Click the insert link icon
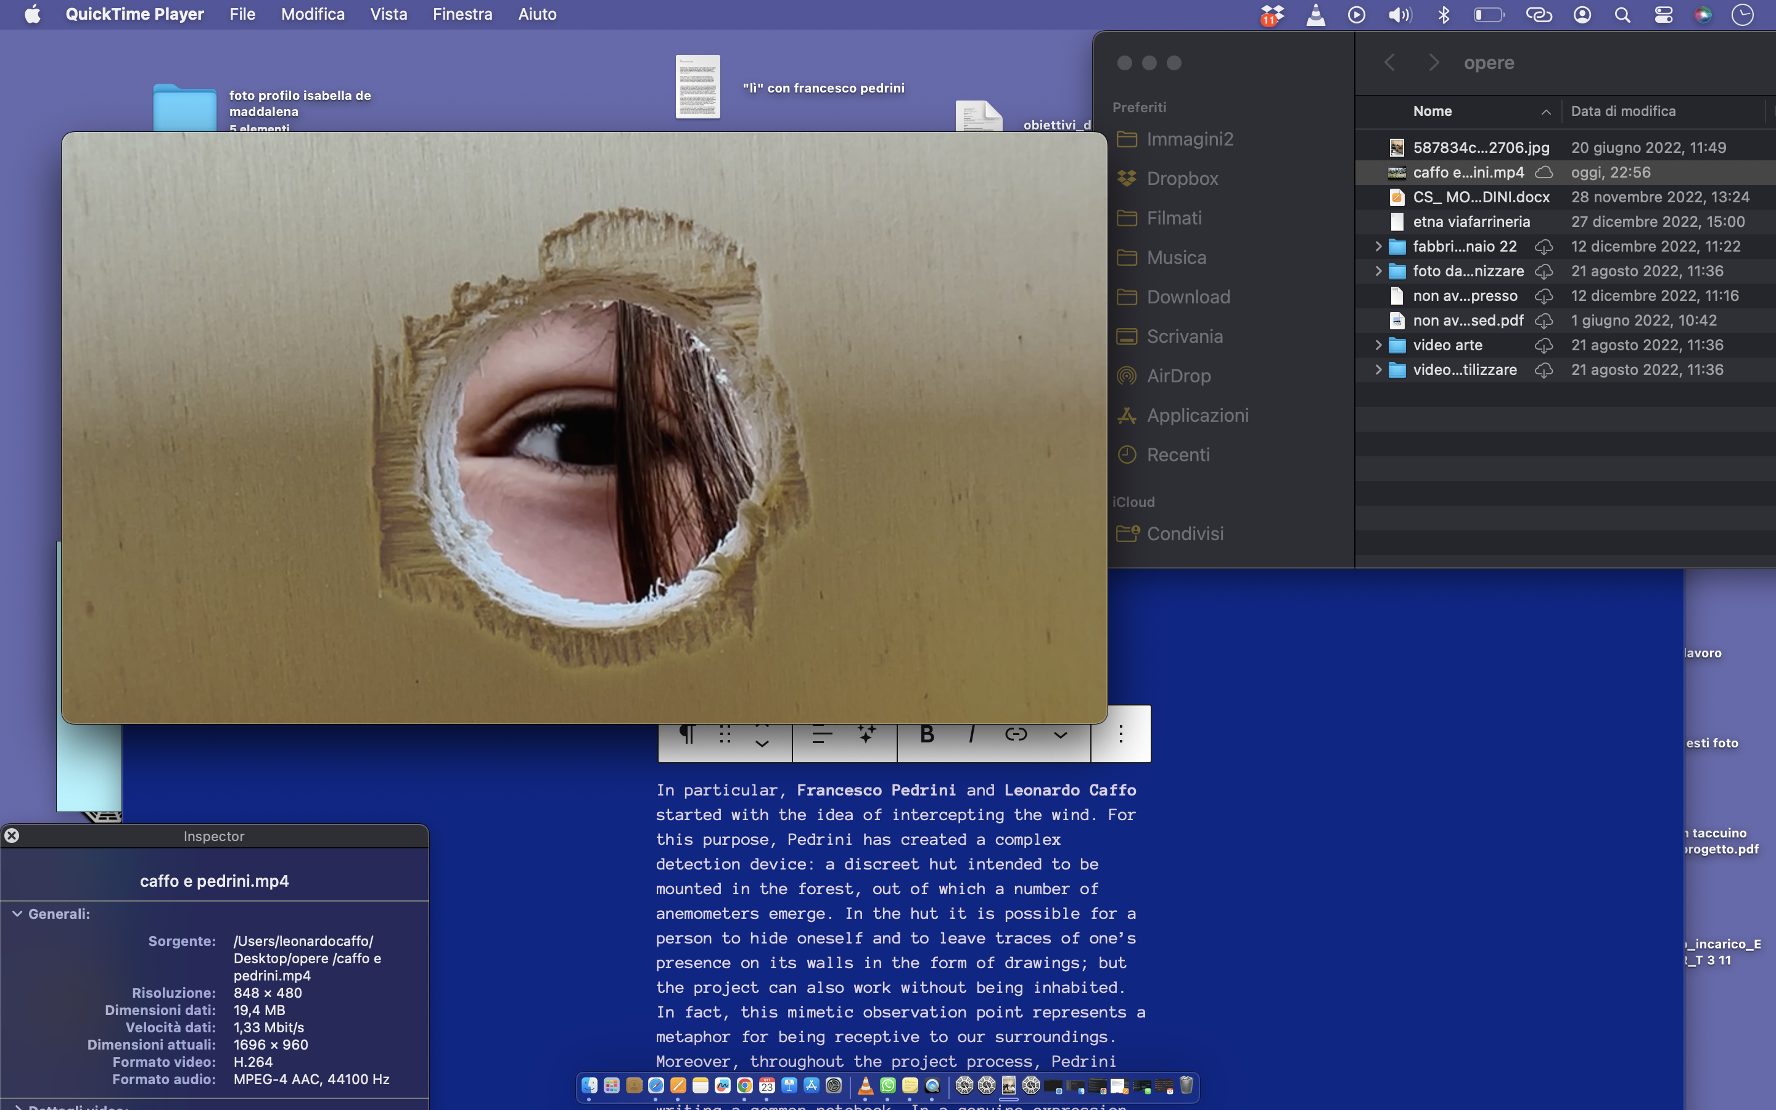 1016,734
